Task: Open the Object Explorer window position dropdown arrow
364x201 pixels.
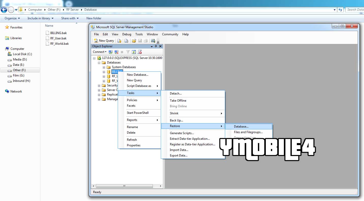Action: tap(152, 47)
